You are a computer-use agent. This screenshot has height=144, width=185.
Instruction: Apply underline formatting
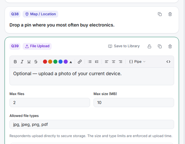click(x=29, y=62)
